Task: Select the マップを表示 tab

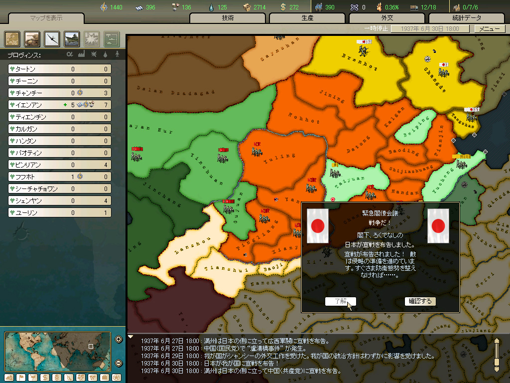Action: [x=46, y=18]
